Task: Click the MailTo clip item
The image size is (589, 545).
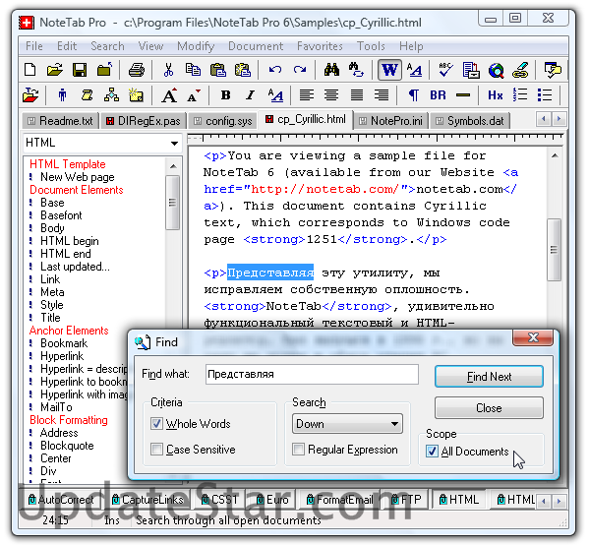Action: [x=56, y=407]
